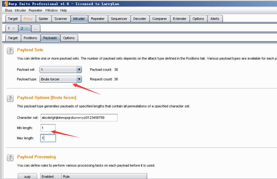Screen dimensions: 277x179
Task: Open help for Payload Processing section
Action: pos(10,158)
